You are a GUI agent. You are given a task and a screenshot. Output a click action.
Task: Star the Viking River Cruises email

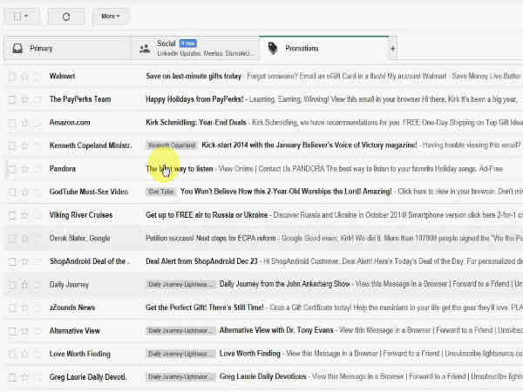click(24, 215)
